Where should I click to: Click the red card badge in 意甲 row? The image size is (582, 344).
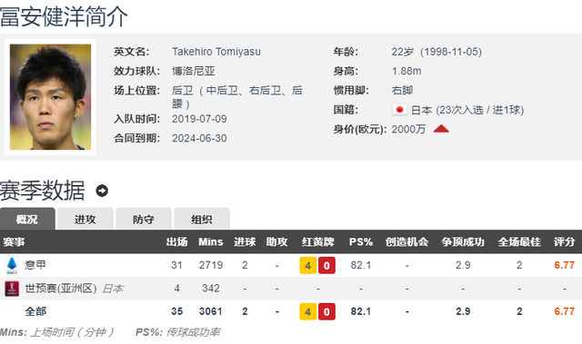click(326, 266)
